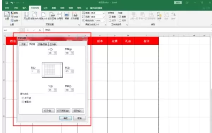212x133 pixels.
Task: Open the Orientation (纸张方向) ribbon button
Action: coord(35,16)
